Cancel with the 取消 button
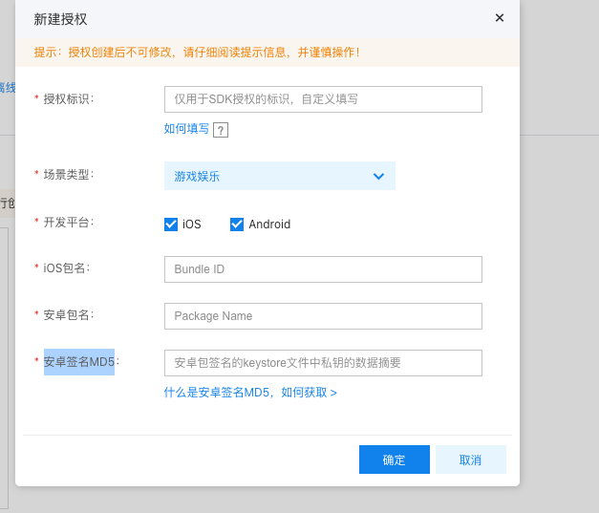599x513 pixels. (471, 460)
